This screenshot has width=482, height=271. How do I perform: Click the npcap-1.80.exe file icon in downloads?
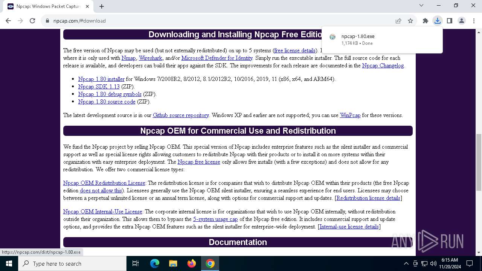coord(333,37)
